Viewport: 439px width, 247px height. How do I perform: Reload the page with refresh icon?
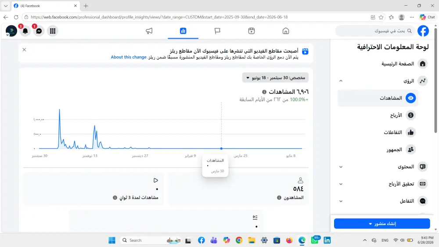tap(16, 17)
